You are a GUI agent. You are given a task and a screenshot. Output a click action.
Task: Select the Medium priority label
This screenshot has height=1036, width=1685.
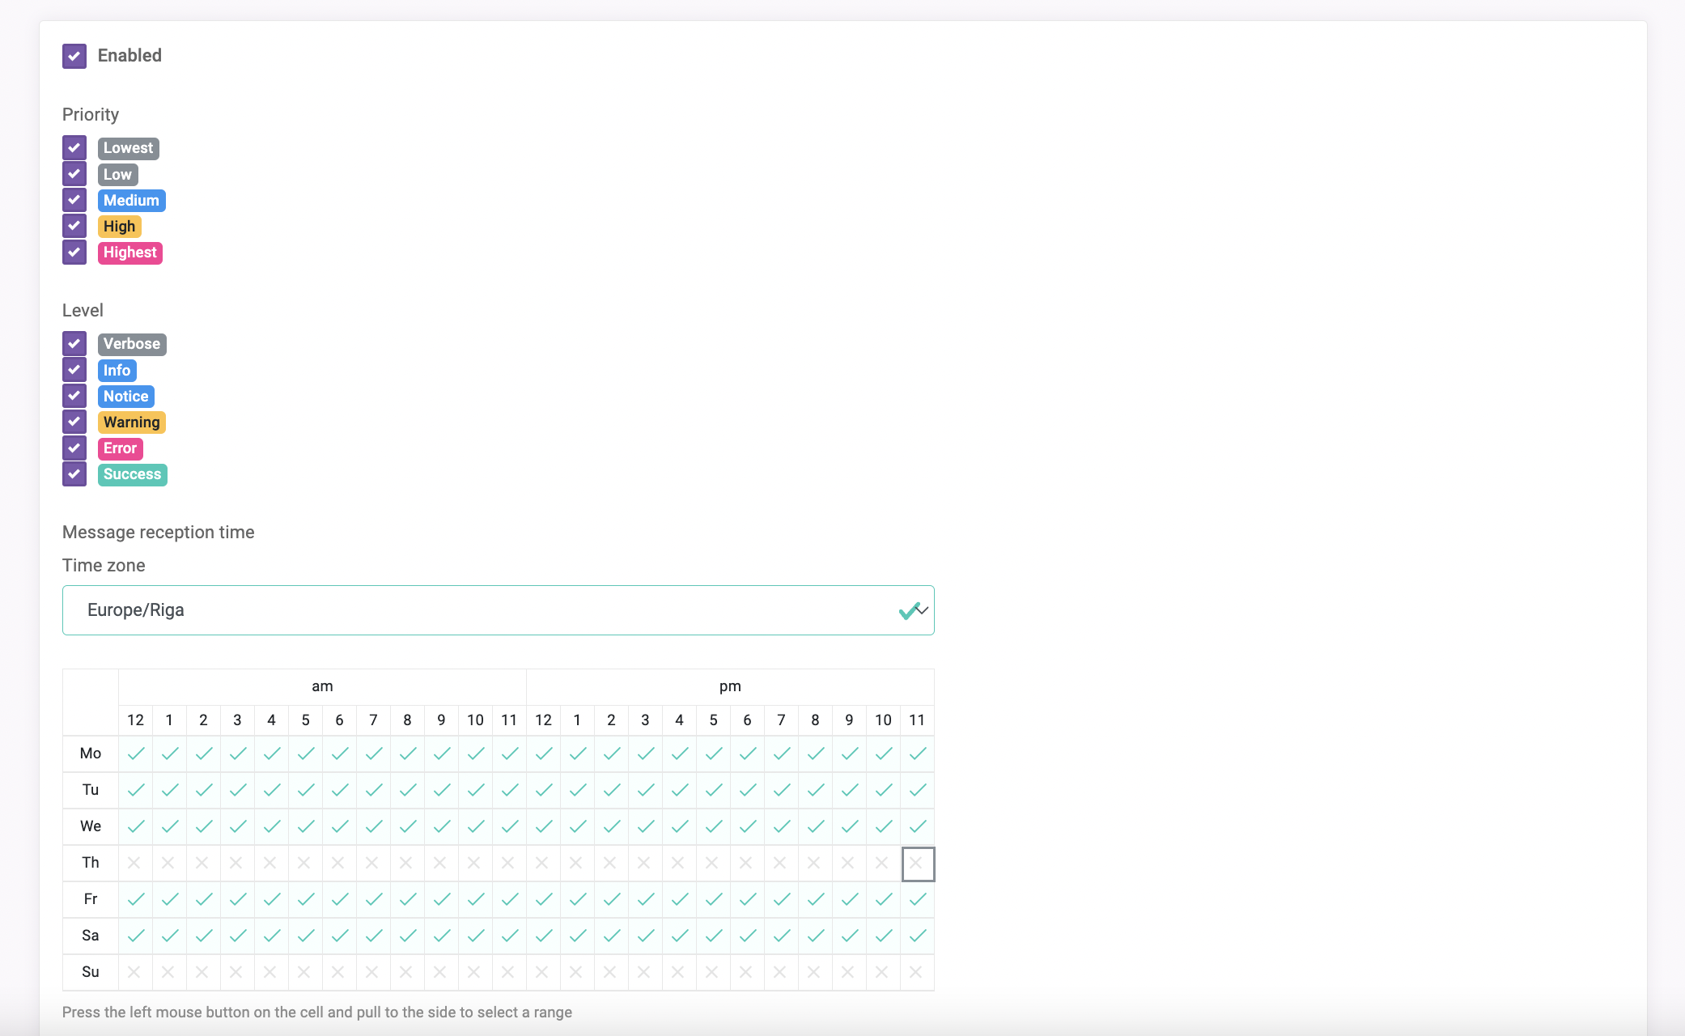pyautogui.click(x=129, y=200)
